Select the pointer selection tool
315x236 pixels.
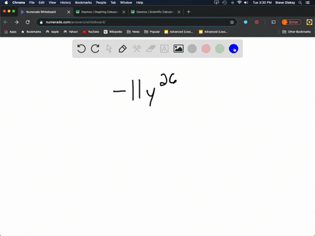coord(109,49)
